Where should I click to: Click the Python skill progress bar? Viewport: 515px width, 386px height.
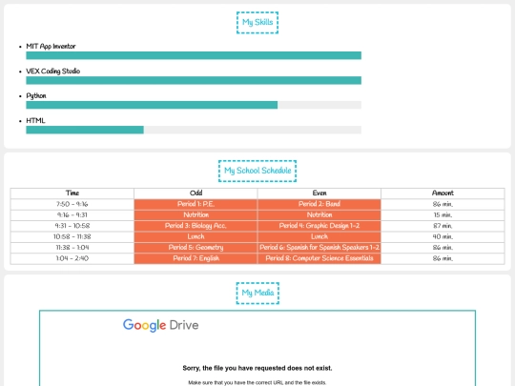(194, 105)
